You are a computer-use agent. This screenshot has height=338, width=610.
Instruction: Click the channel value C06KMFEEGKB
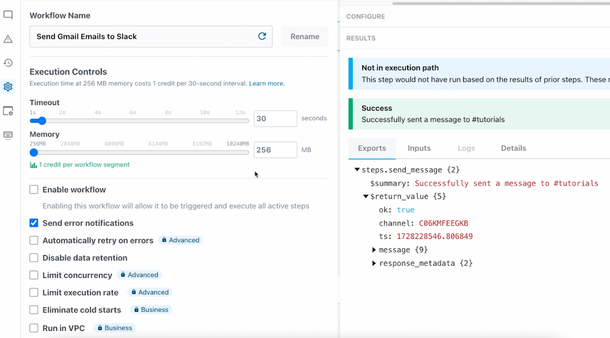[443, 223]
